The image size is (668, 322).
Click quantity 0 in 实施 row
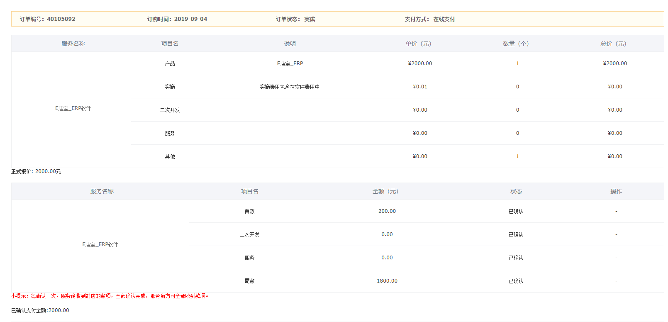[517, 87]
